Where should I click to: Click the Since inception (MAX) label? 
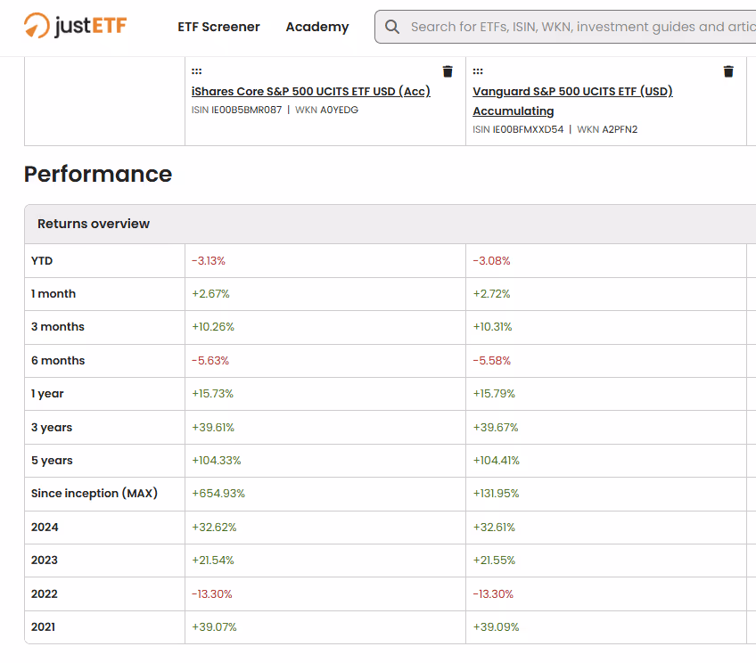click(x=94, y=494)
